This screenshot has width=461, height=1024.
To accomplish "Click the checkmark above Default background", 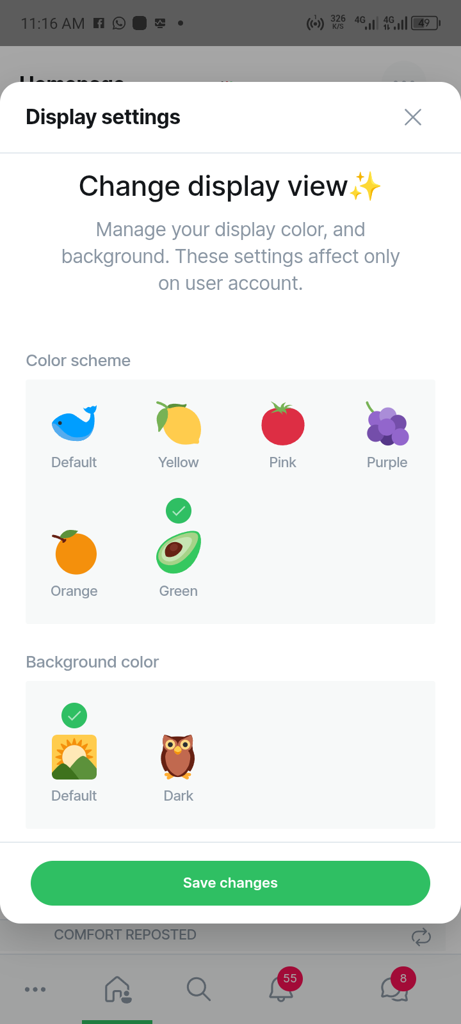I will click(x=74, y=716).
